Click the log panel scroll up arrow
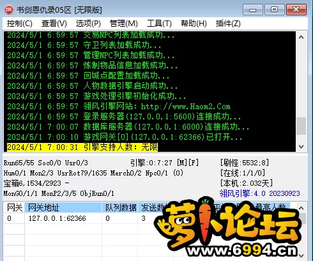 pyautogui.click(x=301, y=37)
